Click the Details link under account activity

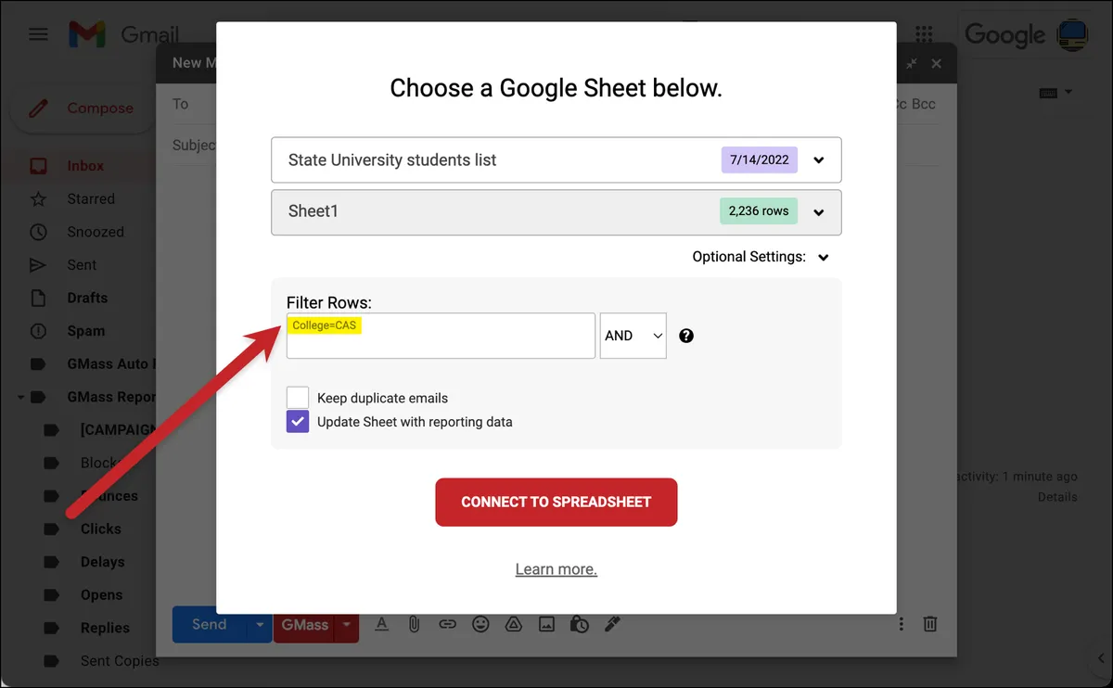tap(1057, 497)
